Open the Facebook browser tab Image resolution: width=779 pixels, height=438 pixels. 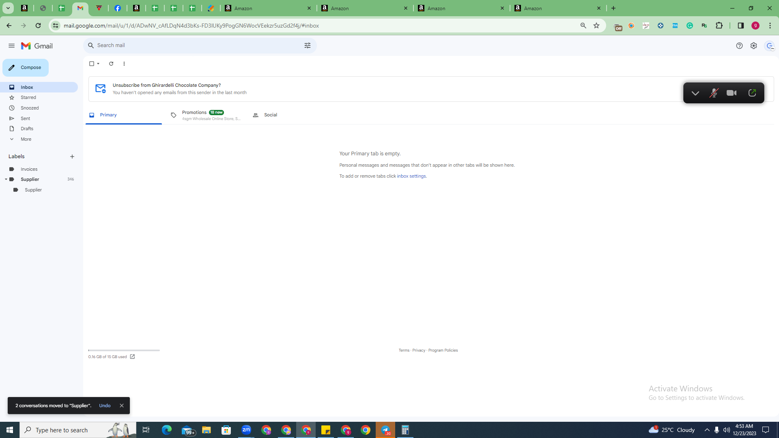click(118, 8)
